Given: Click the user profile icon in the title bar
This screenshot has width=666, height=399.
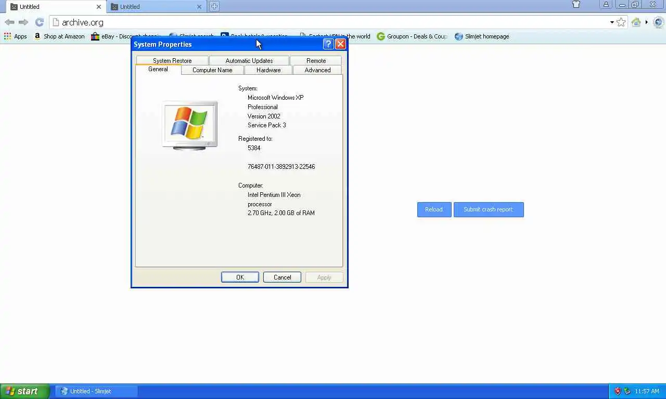Looking at the screenshot, I should point(606,5).
